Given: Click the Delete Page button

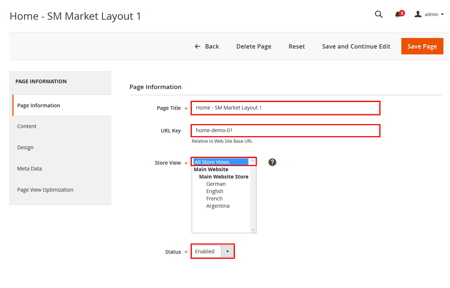Looking at the screenshot, I should 254,46.
